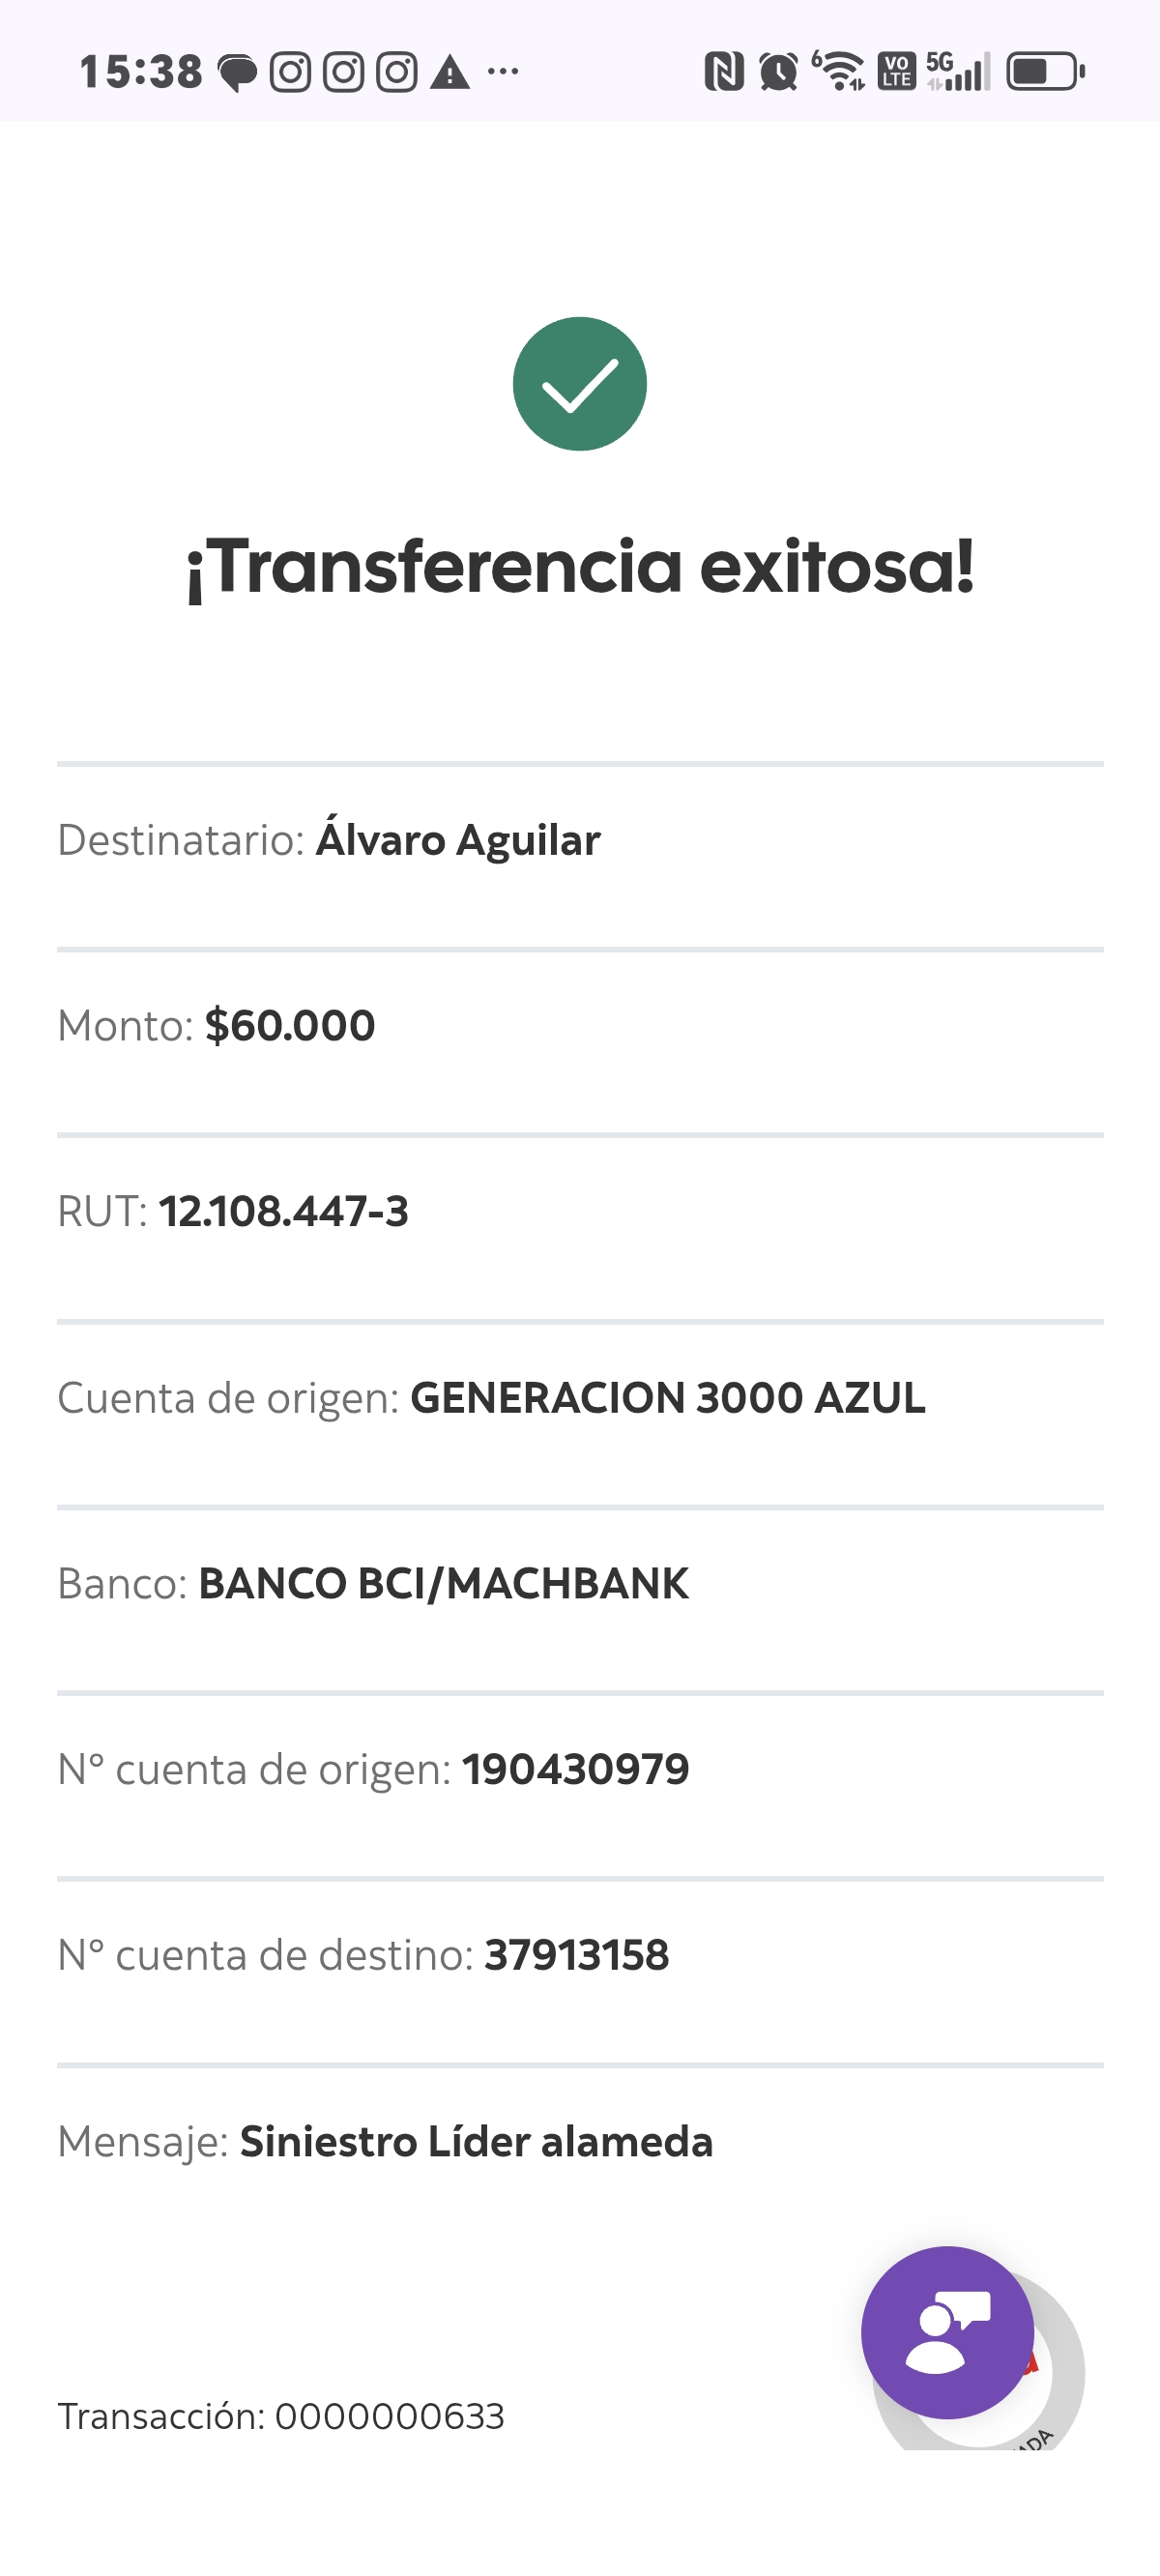Tap the alarm clock status icon
The width and height of the screenshot is (1160, 2576).
coord(779,72)
